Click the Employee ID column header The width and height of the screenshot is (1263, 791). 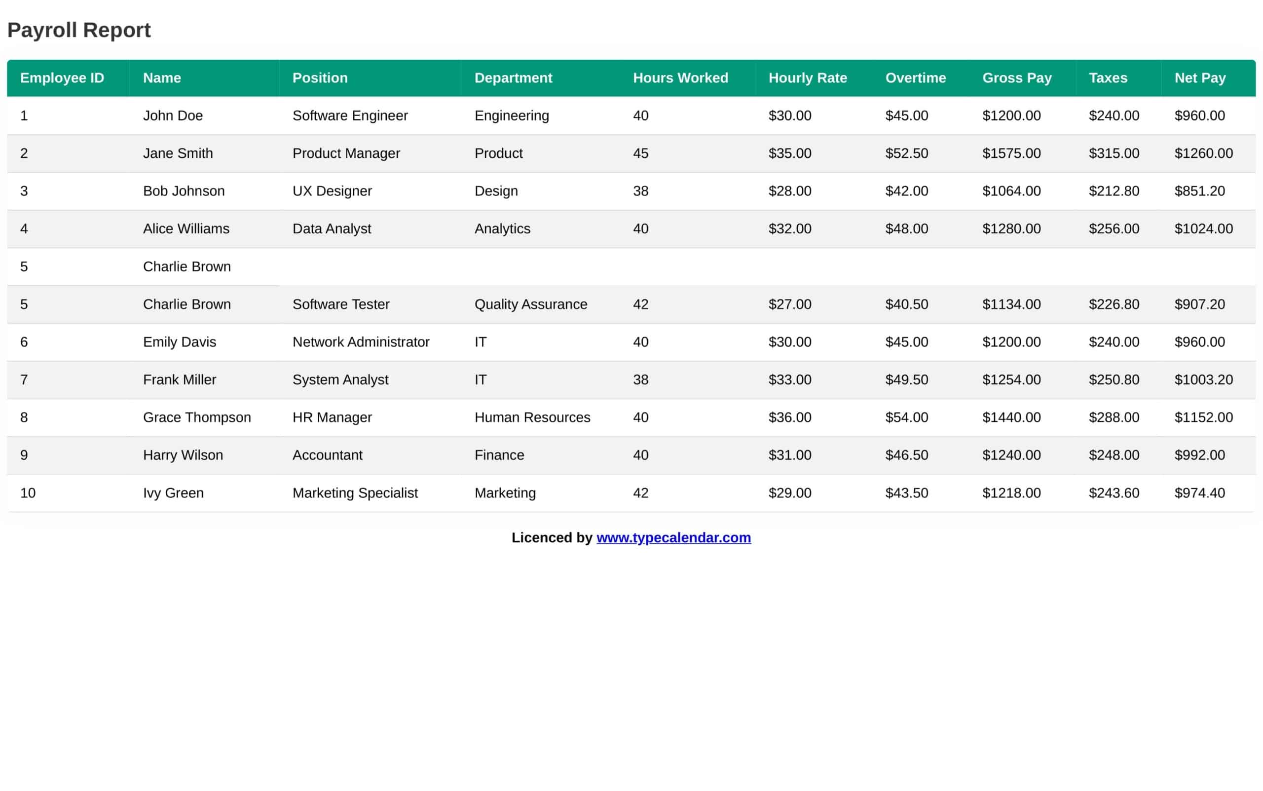[62, 78]
